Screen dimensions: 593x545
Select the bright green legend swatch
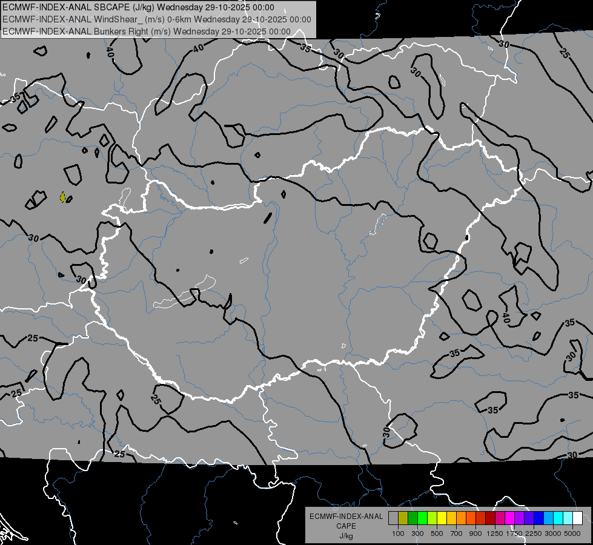pos(422,518)
